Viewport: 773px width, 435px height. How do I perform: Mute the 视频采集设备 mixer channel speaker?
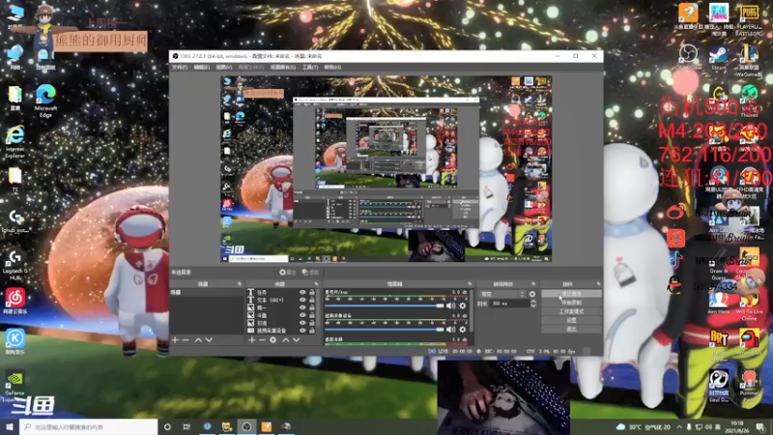point(450,329)
